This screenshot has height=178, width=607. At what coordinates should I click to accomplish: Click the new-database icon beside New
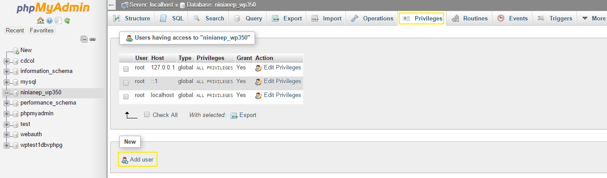point(16,50)
